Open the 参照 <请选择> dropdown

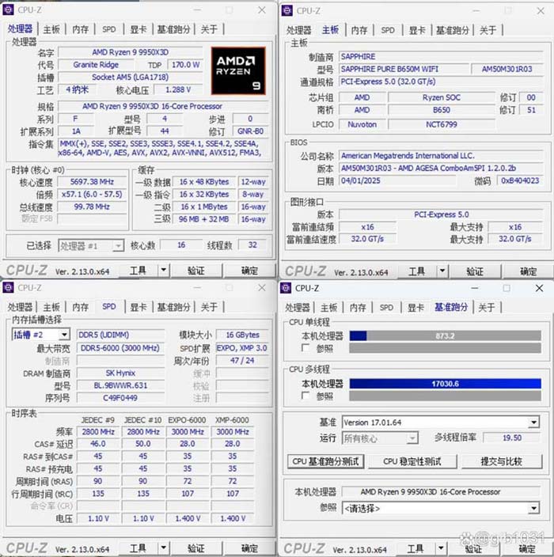[533, 508]
